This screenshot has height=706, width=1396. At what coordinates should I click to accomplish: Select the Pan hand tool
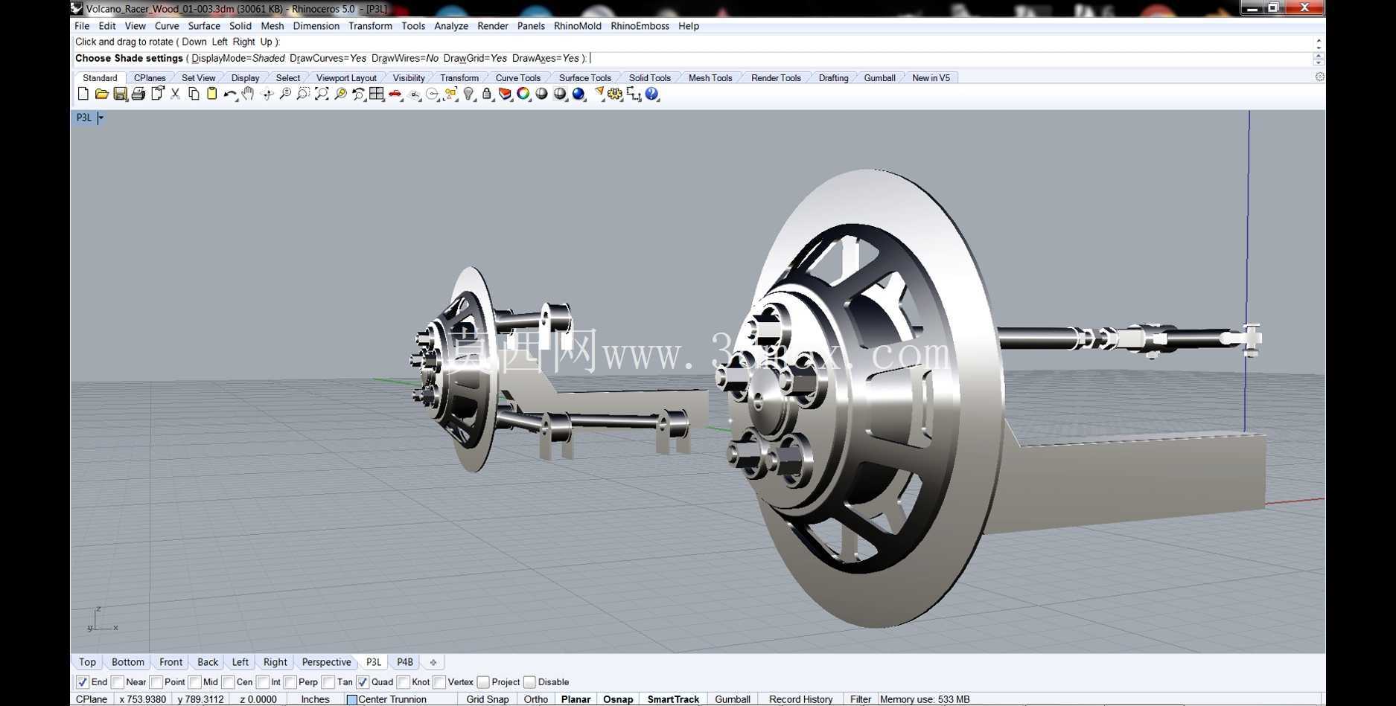tap(248, 94)
